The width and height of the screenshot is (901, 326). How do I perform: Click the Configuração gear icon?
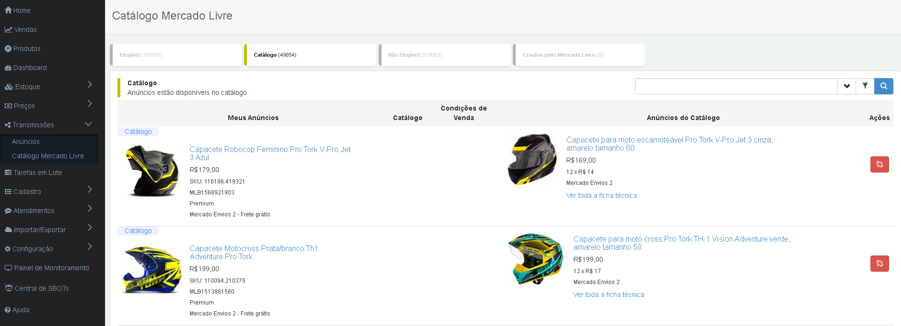tap(8, 249)
